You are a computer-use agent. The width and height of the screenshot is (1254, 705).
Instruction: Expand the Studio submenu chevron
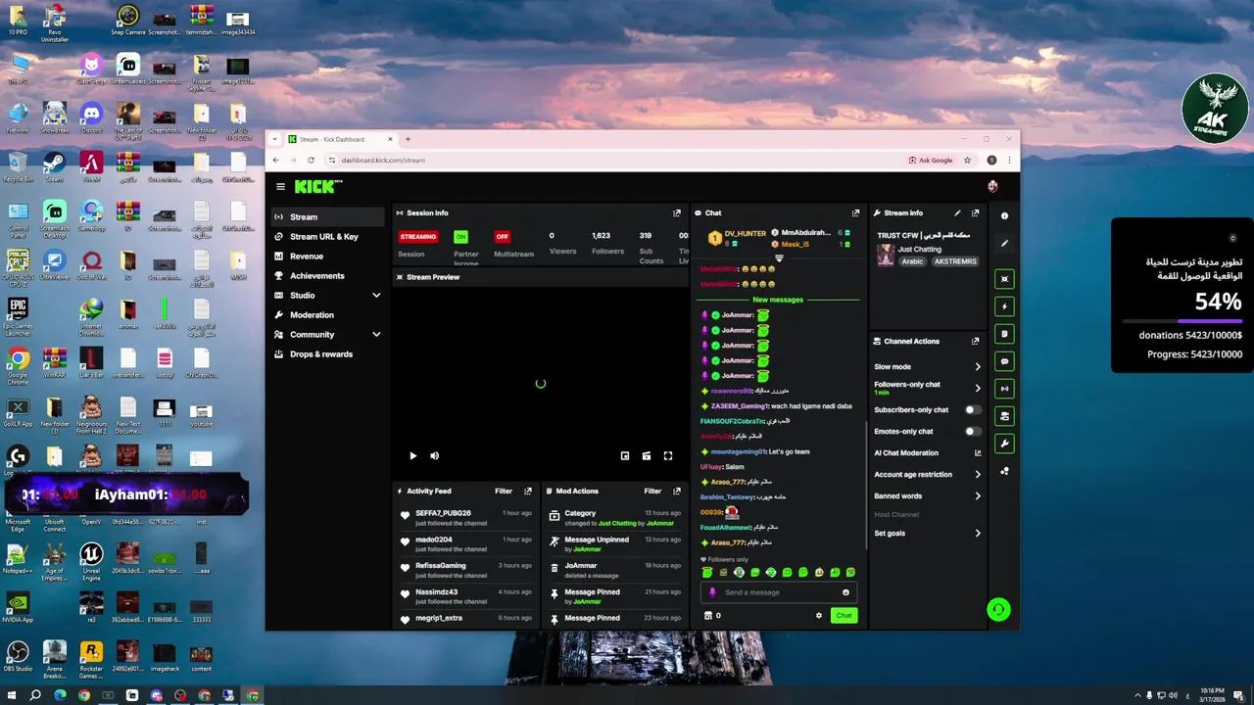click(376, 295)
